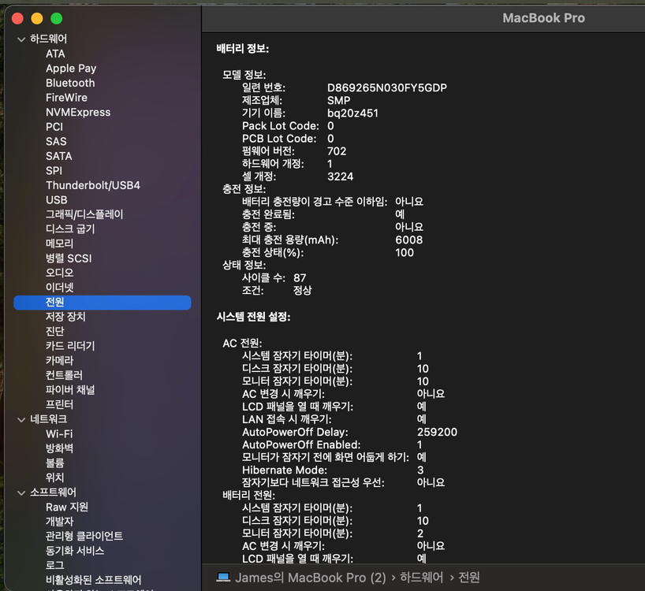
Task: Click 소프트웨어 section header label
Action: tap(53, 492)
